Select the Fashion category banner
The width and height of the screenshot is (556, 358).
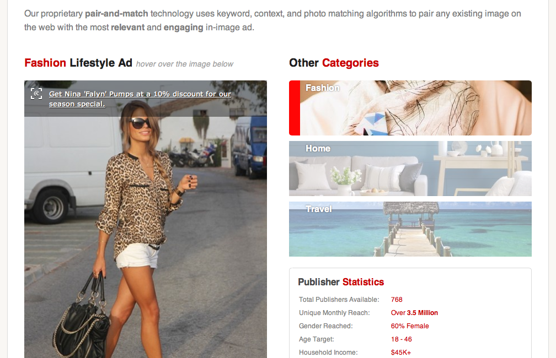click(x=410, y=108)
